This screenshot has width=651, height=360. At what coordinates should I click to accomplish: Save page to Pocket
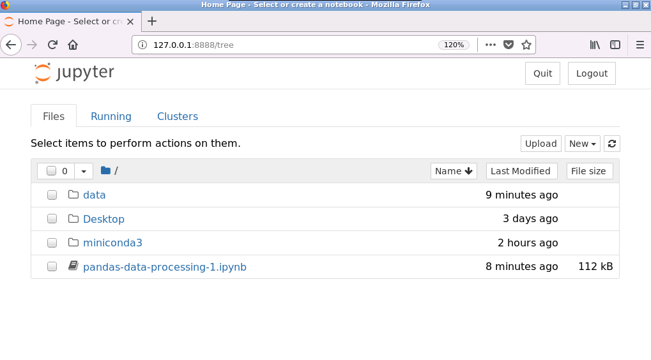coord(509,45)
